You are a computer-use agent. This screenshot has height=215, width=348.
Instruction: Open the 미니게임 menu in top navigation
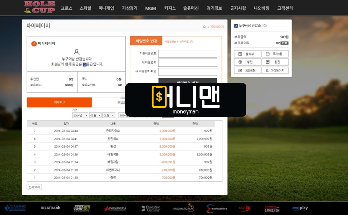point(106,8)
